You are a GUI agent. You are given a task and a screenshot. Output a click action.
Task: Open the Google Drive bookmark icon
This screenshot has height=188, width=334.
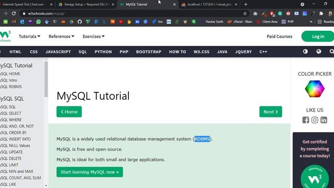pyautogui.click(x=71, y=22)
